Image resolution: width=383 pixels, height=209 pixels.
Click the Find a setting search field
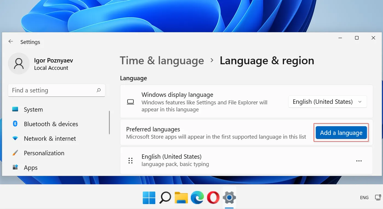pos(57,90)
